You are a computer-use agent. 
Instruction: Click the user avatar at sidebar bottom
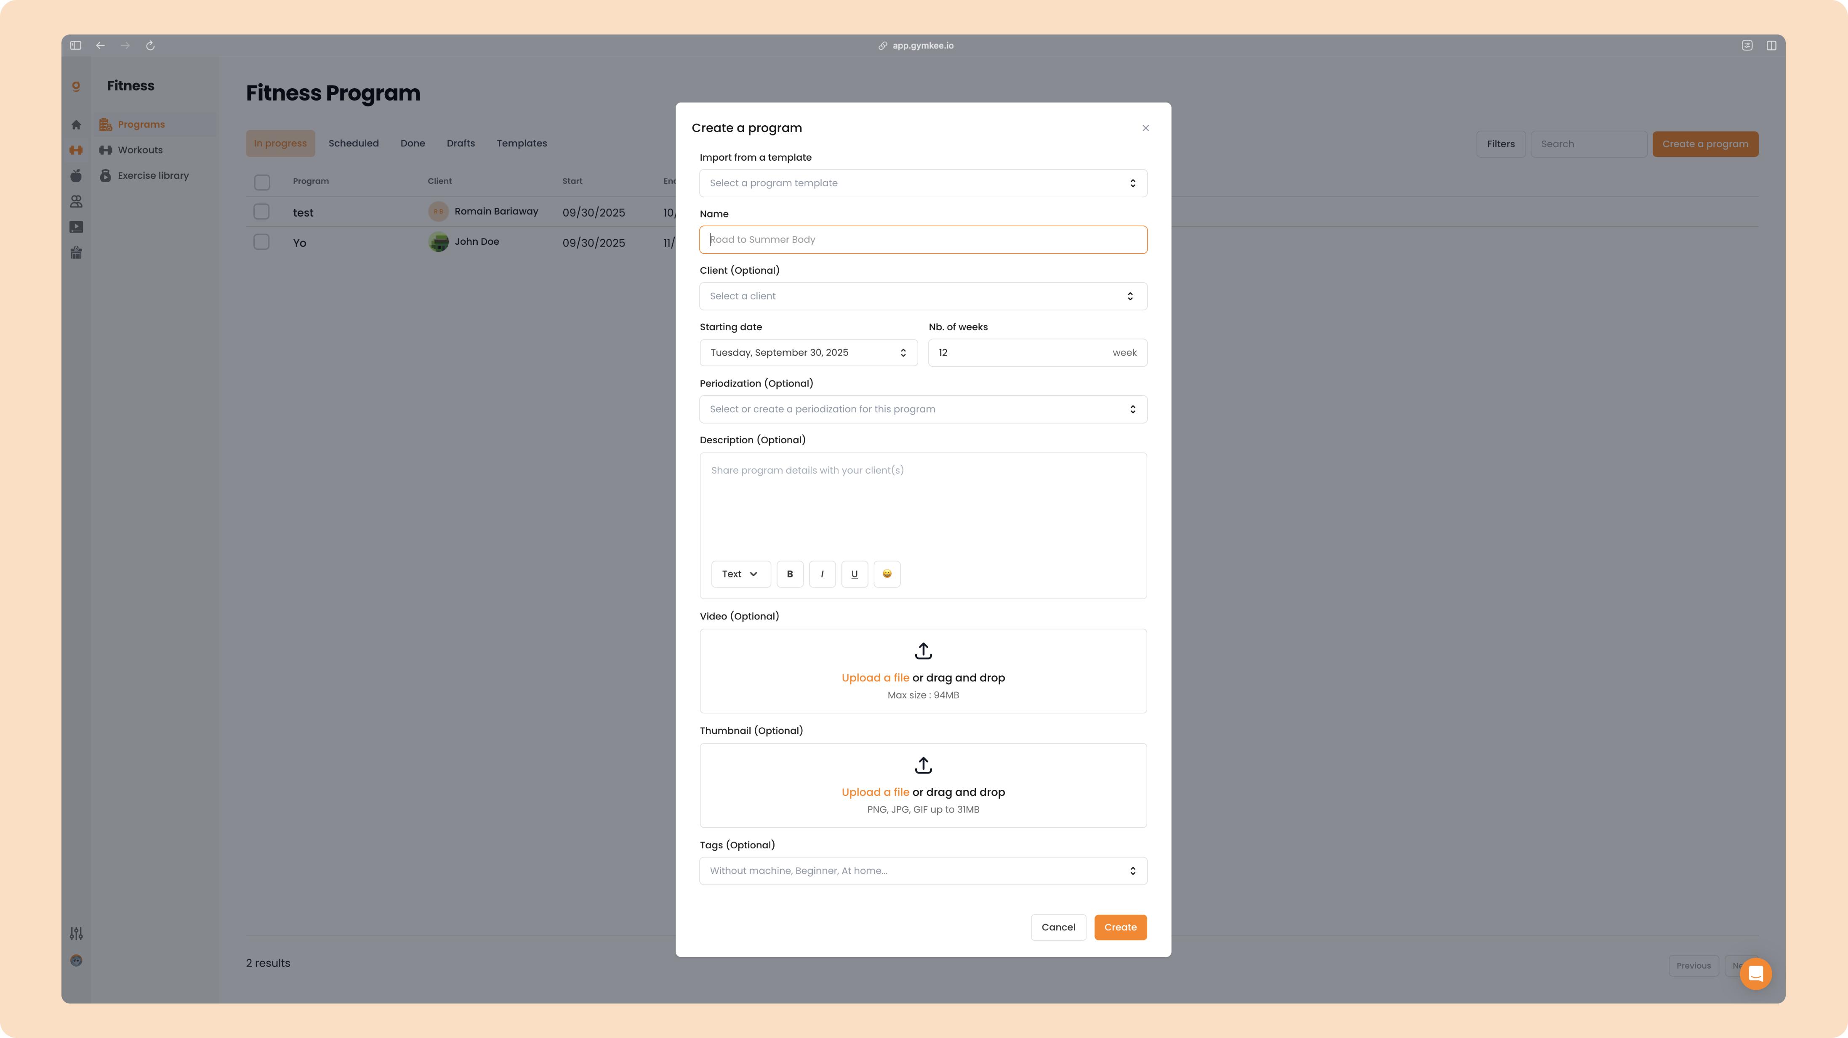(76, 961)
